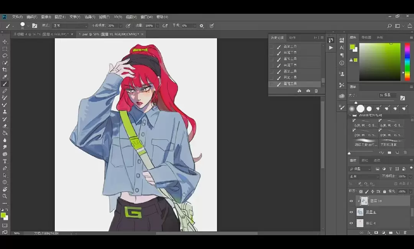
Task: Select the Crop tool in the toolbar
Action: tap(5, 70)
